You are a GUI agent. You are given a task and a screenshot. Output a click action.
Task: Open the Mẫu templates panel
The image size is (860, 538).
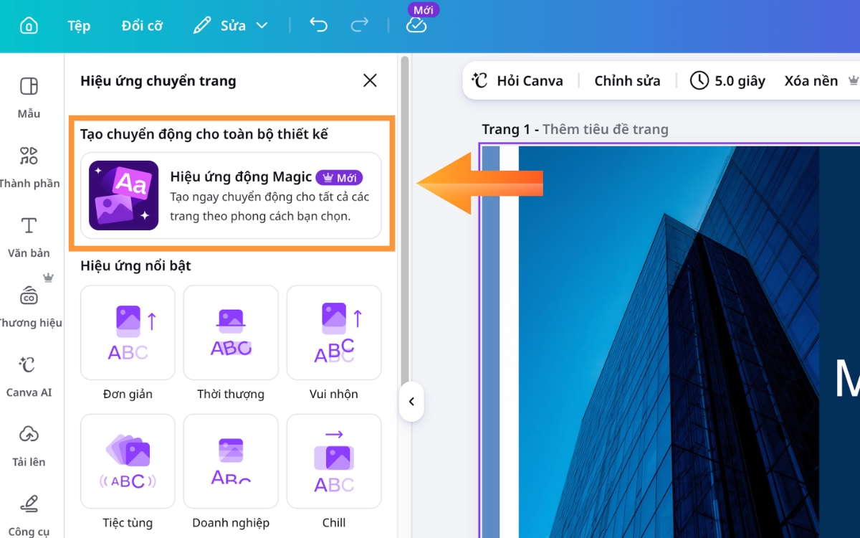[x=29, y=98]
